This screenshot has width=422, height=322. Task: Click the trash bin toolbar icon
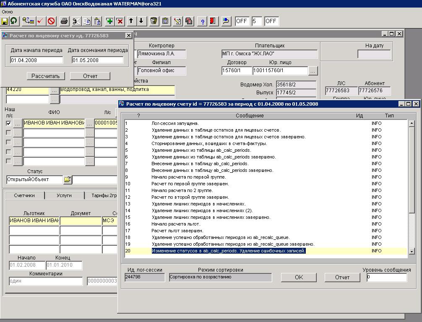click(x=154, y=21)
